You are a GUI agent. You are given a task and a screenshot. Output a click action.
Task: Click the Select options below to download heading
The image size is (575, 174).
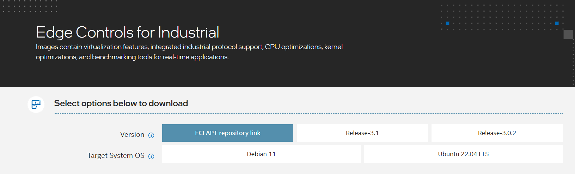[121, 103]
